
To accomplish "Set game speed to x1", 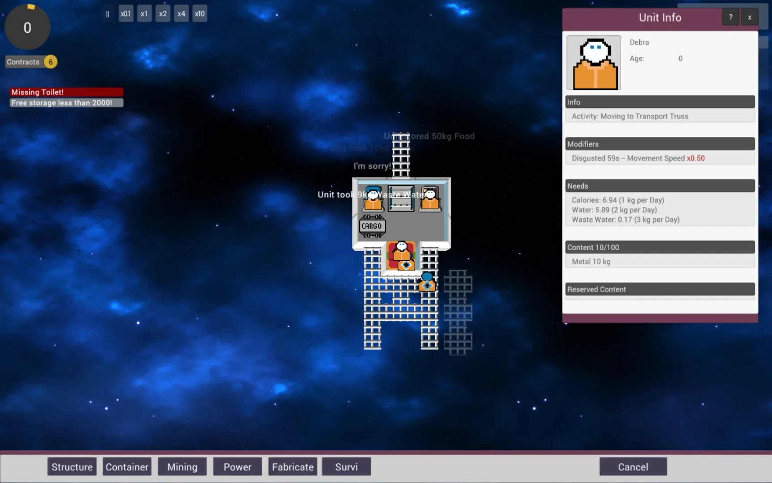I will [144, 14].
